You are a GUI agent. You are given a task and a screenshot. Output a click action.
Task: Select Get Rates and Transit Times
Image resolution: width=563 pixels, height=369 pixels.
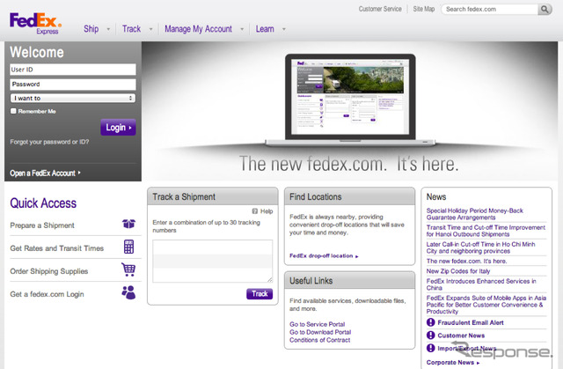[x=56, y=248]
